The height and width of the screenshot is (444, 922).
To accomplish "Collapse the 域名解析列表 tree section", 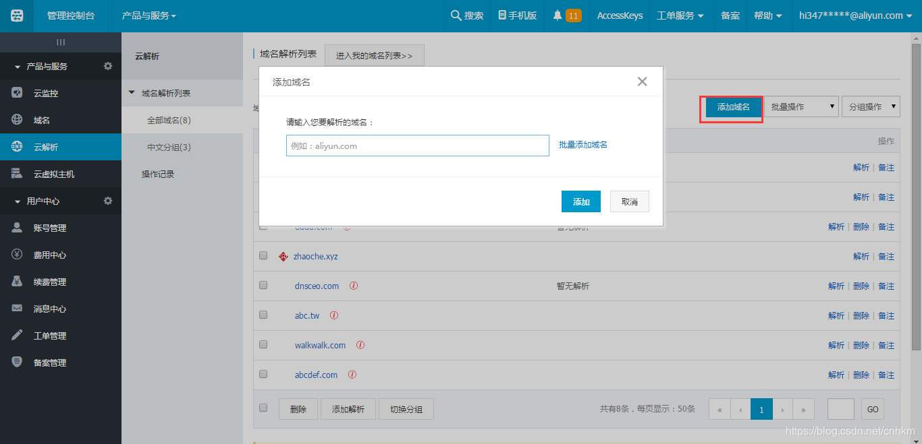I will 132,93.
